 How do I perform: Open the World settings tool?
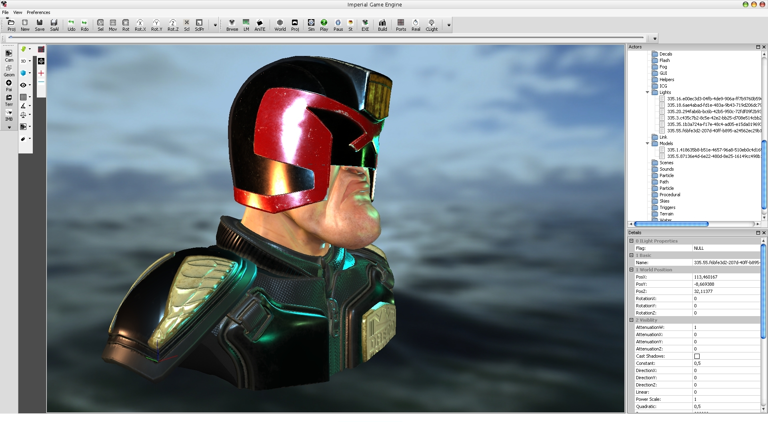(x=280, y=25)
